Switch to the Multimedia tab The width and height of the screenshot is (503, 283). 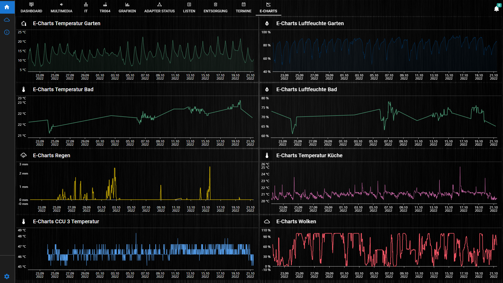click(61, 8)
